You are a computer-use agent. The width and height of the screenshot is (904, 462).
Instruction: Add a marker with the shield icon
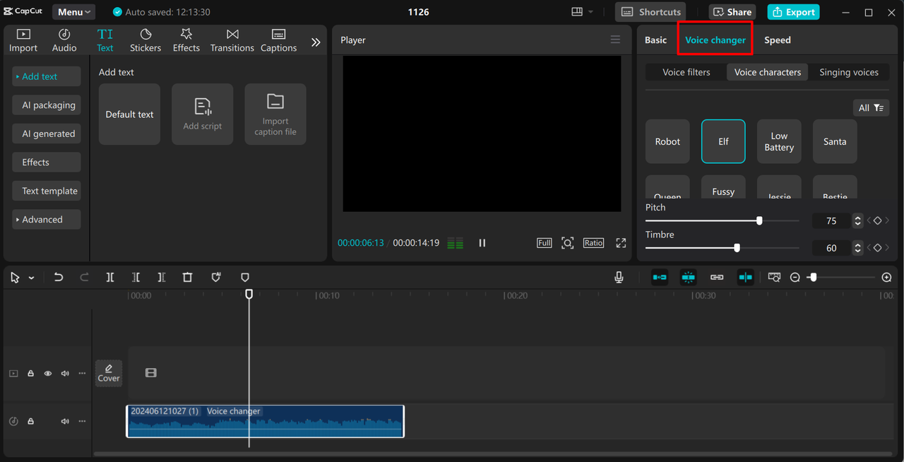(x=245, y=278)
